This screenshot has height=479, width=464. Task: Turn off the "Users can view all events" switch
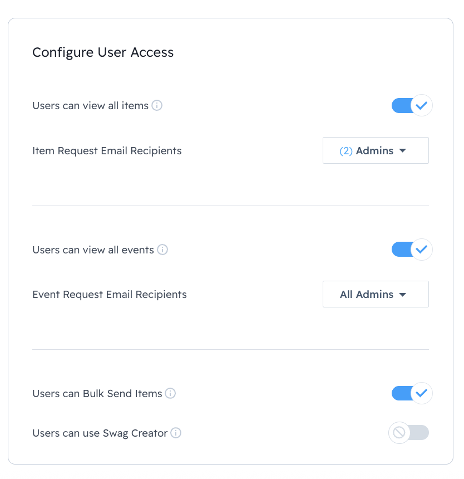pos(412,250)
